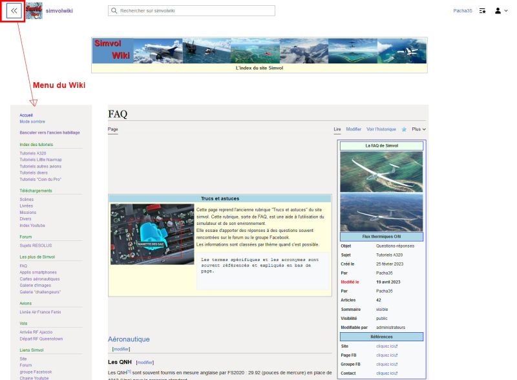Open Livrée Air France Fenix link

(x=40, y=312)
